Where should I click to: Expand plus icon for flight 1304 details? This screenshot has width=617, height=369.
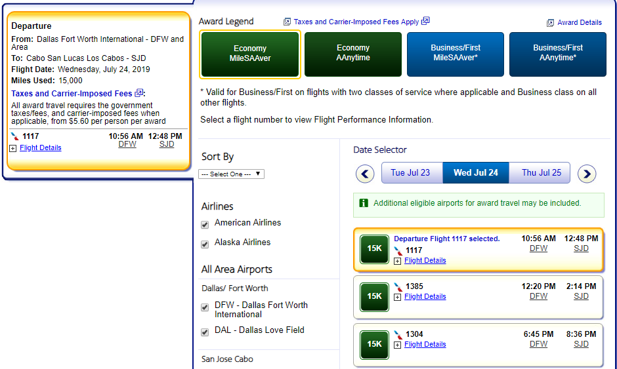point(397,345)
